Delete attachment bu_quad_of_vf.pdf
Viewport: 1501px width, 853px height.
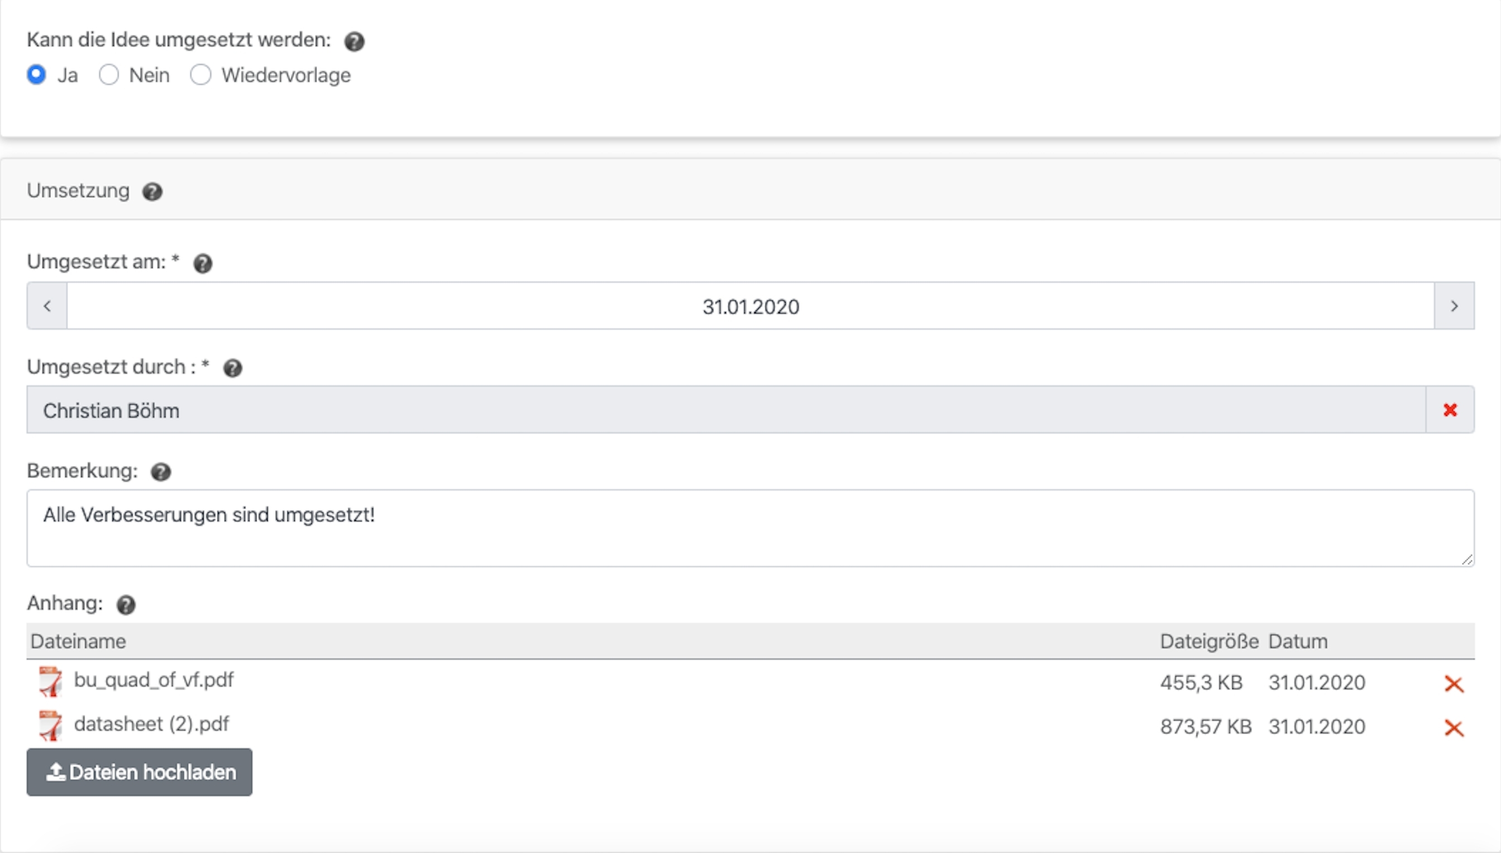point(1454,684)
